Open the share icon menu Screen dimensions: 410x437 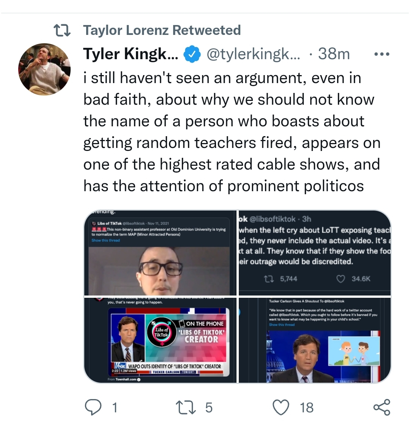[x=382, y=407]
